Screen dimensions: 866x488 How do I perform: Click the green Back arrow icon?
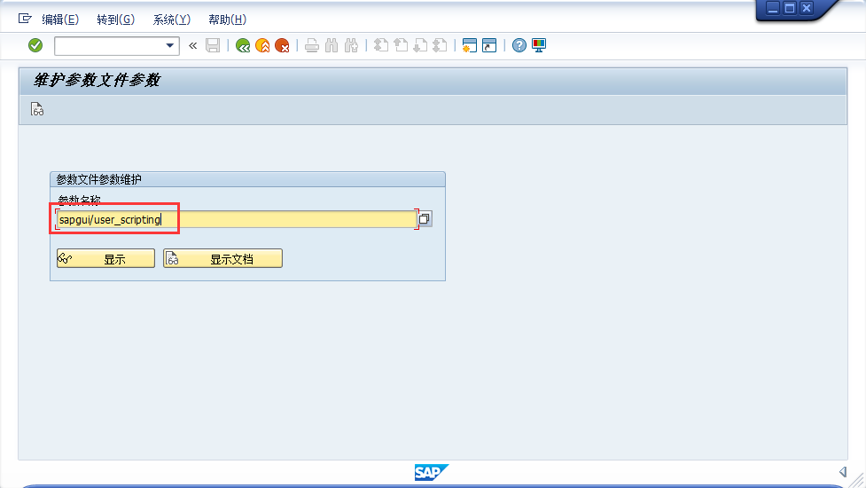coord(243,45)
